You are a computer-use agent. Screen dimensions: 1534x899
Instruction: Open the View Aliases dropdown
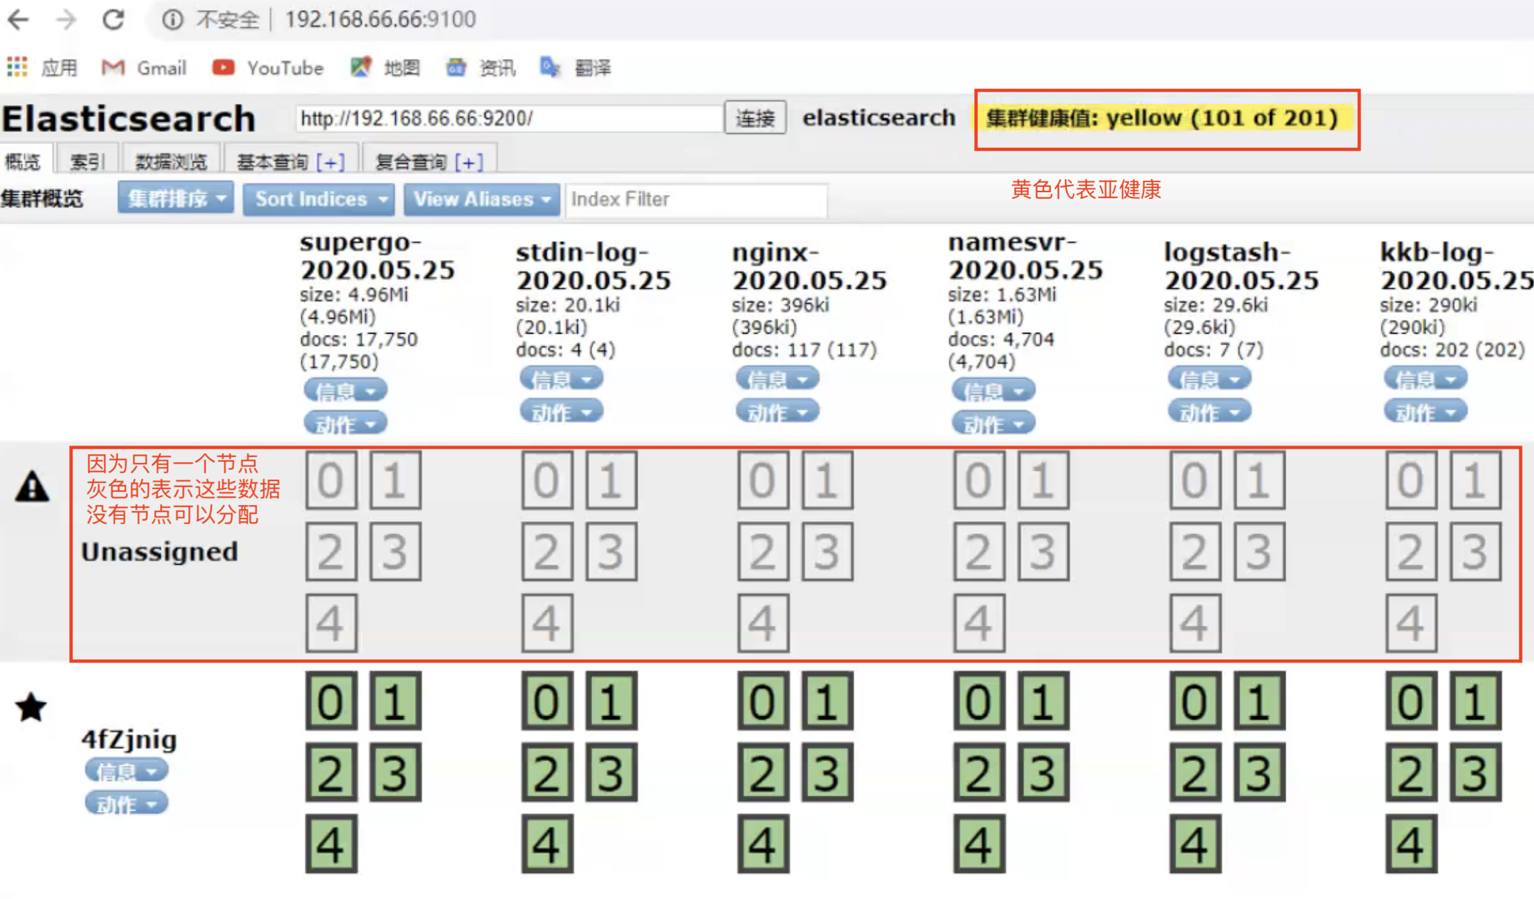481,198
